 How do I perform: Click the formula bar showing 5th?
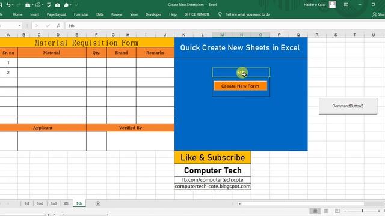point(225,25)
